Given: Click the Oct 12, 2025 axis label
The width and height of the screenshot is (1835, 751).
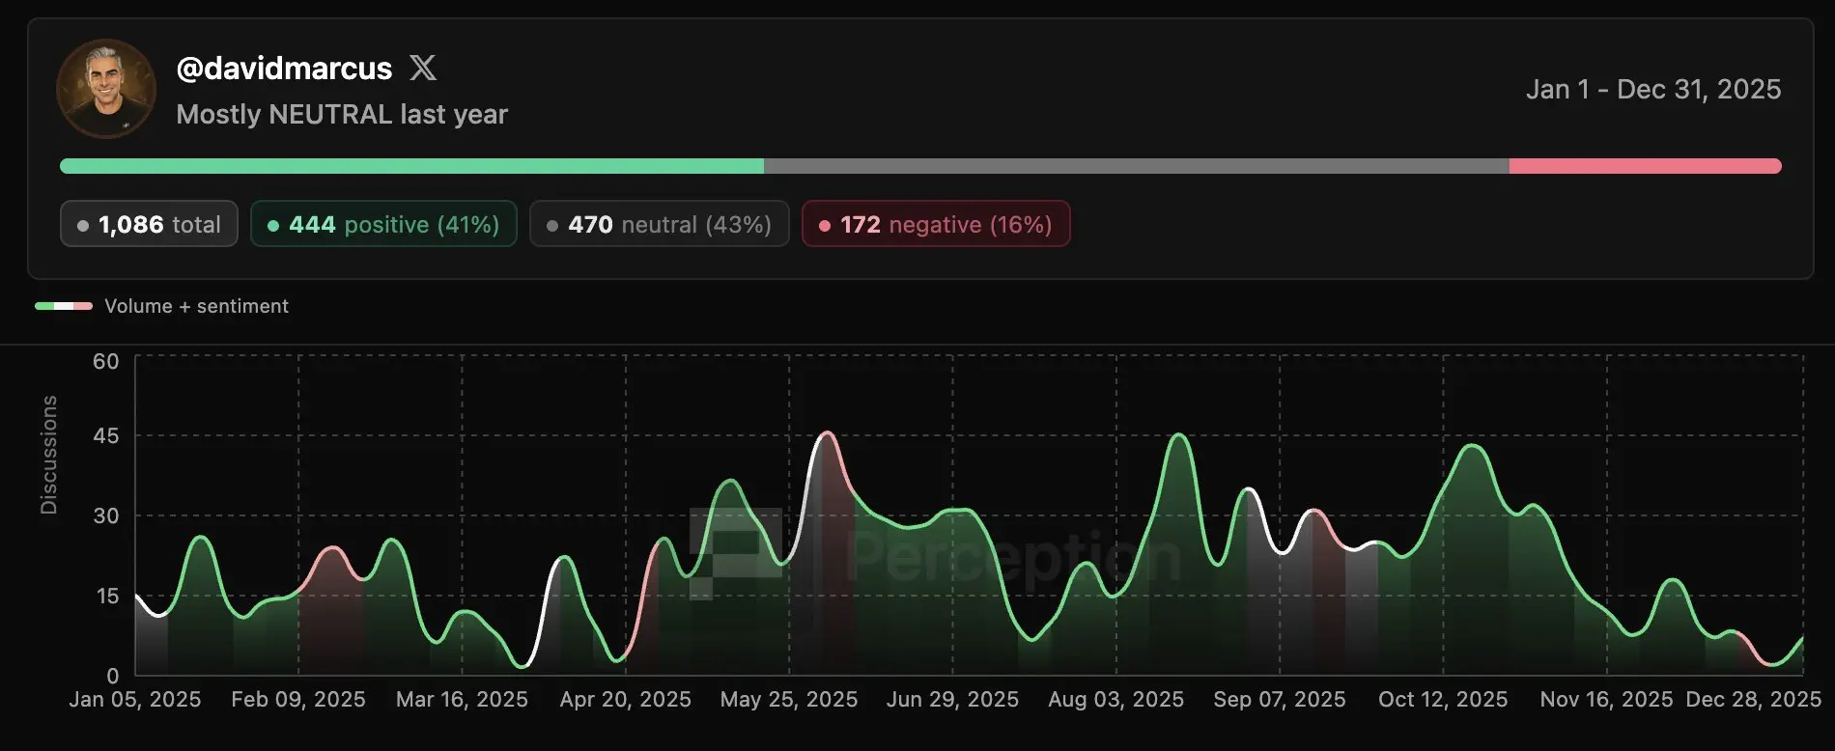Looking at the screenshot, I should pyautogui.click(x=1443, y=699).
